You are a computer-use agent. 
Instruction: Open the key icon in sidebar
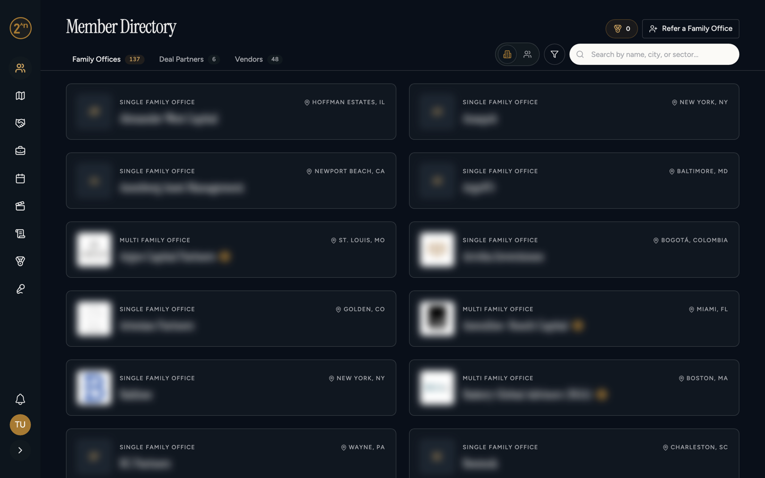pyautogui.click(x=20, y=289)
